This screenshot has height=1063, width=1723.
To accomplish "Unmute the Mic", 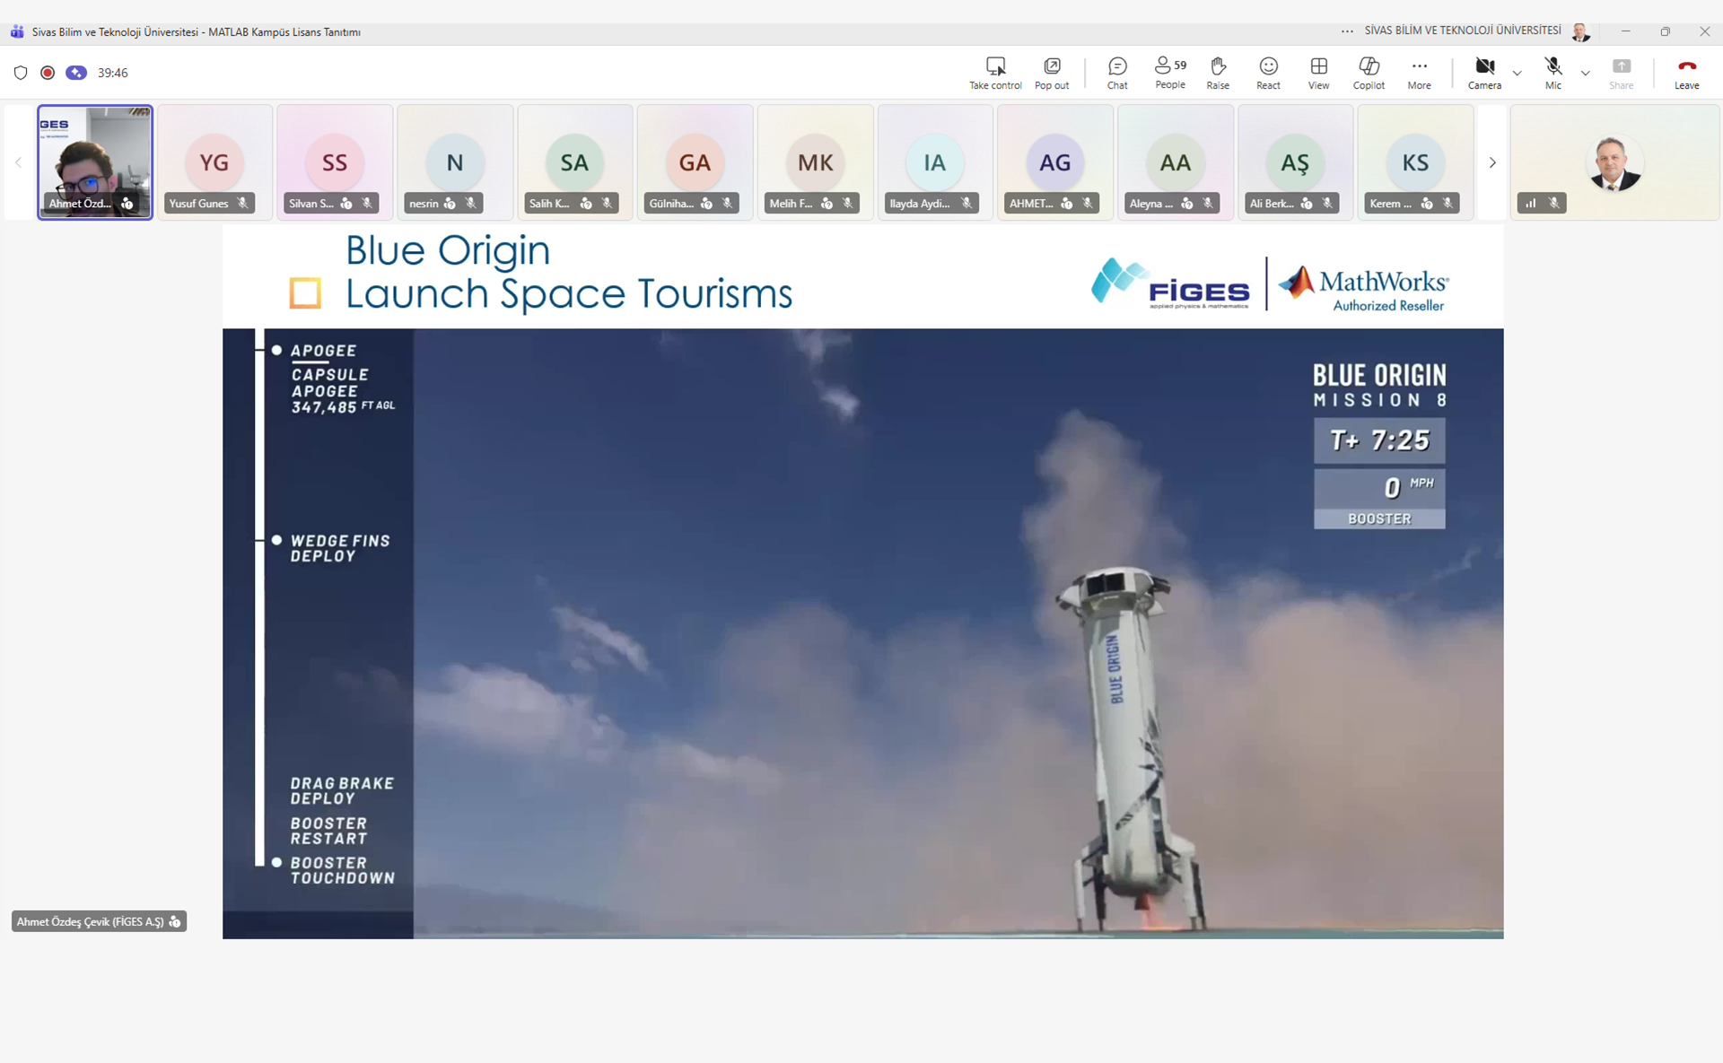I will (x=1553, y=72).
